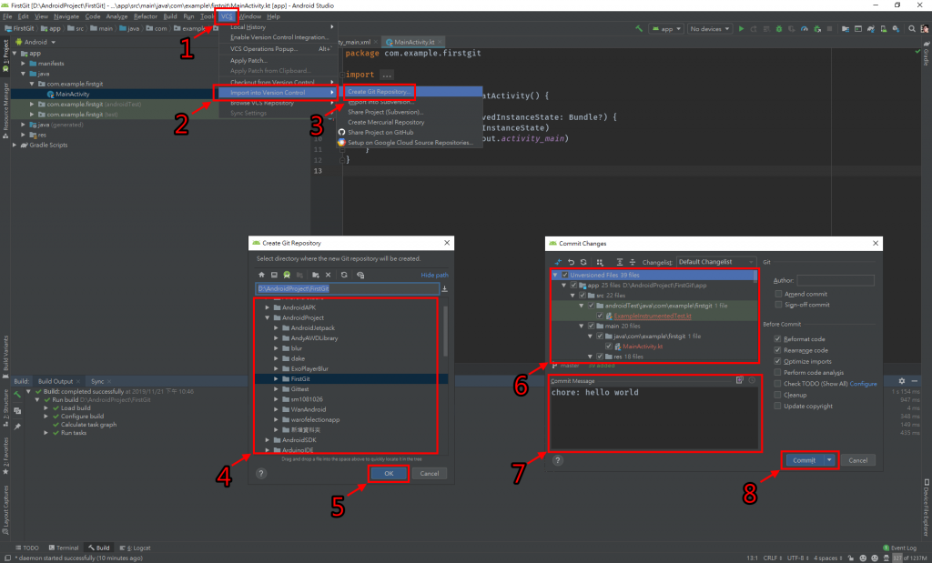Image resolution: width=932 pixels, height=563 pixels.
Task: Uncheck the Optimize imports checkbox
Action: pos(777,361)
